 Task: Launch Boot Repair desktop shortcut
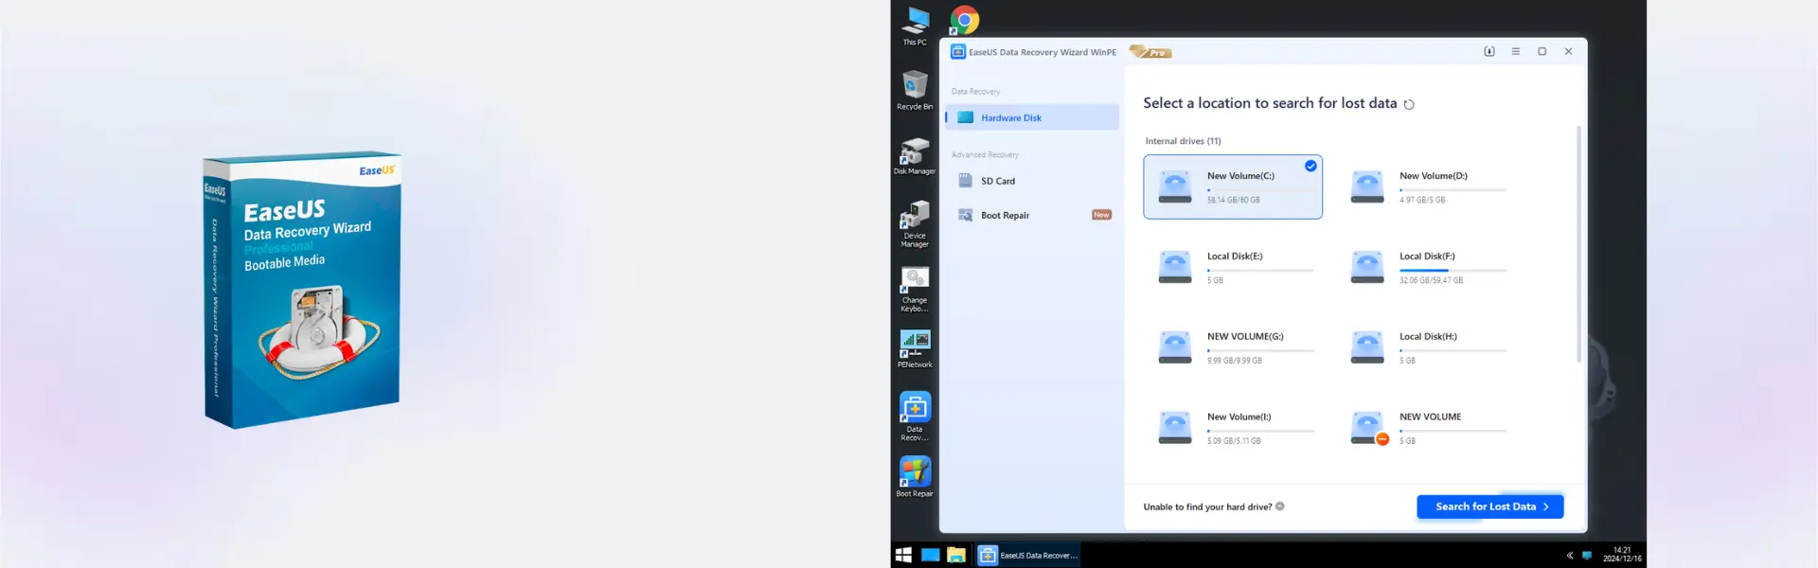915,477
